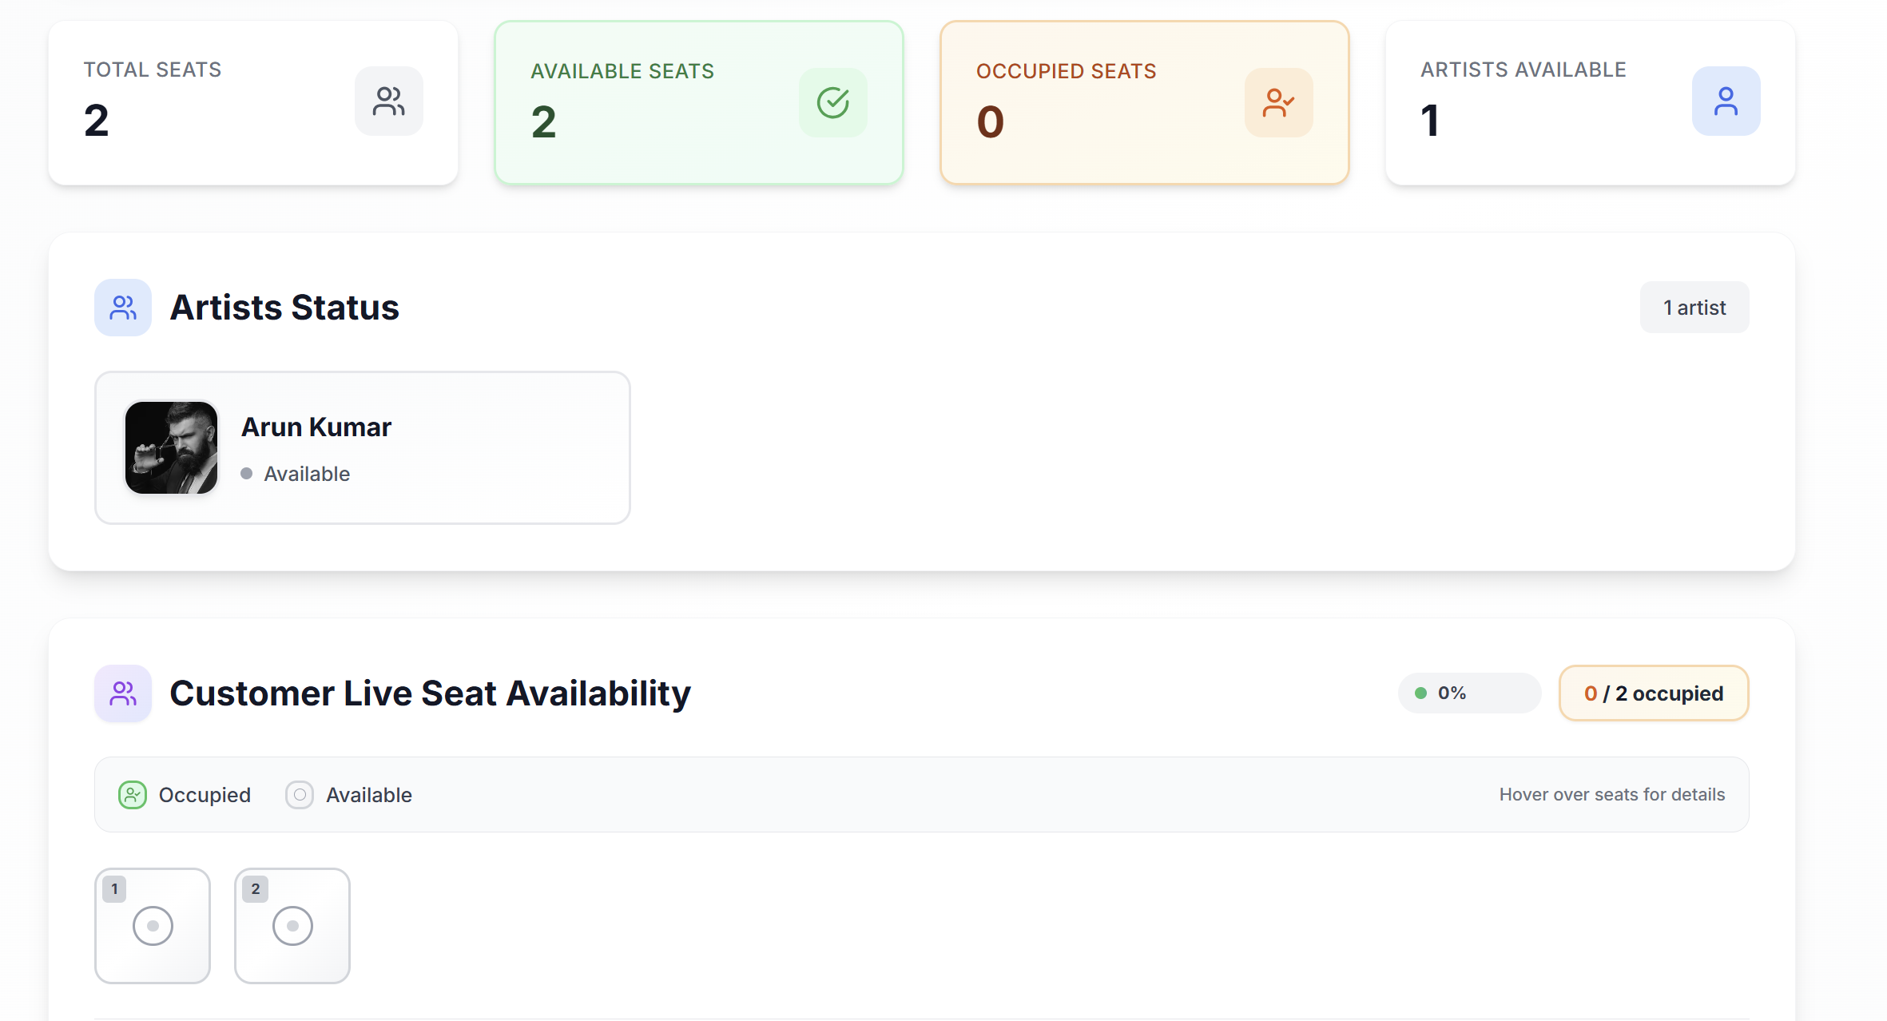Click the blue Artists Available person icon
This screenshot has width=1887, height=1021.
coord(1726,101)
